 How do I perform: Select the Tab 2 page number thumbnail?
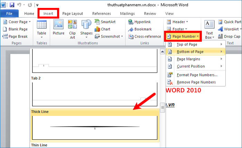pyautogui.click(x=95, y=94)
